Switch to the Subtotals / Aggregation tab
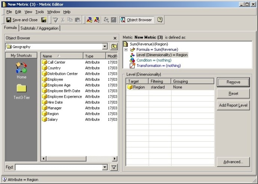Image resolution: width=258 pixels, height=184 pixels. (x=39, y=28)
